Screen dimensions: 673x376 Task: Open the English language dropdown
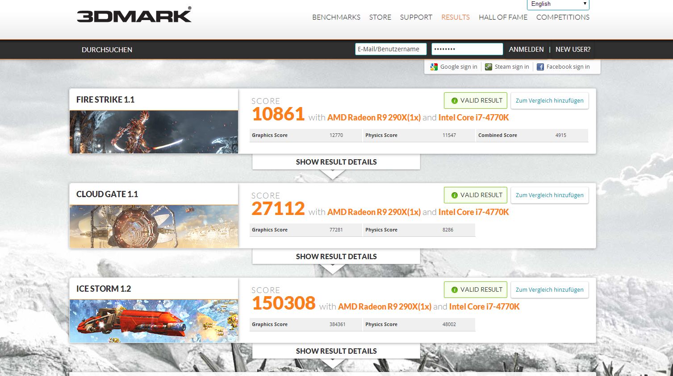(558, 4)
